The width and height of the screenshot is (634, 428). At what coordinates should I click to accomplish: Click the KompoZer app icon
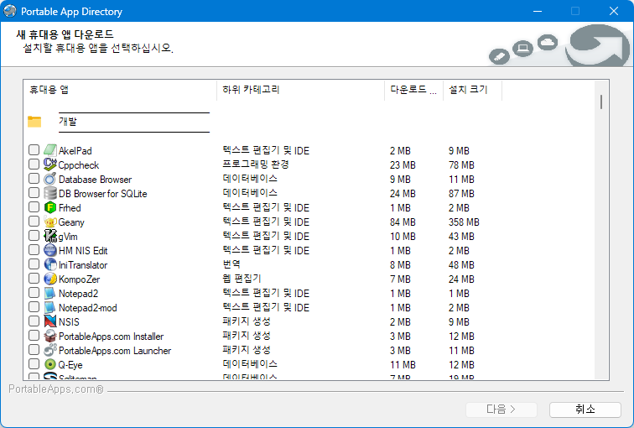tap(50, 279)
